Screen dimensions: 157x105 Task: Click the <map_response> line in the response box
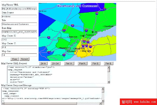click(10, 91)
